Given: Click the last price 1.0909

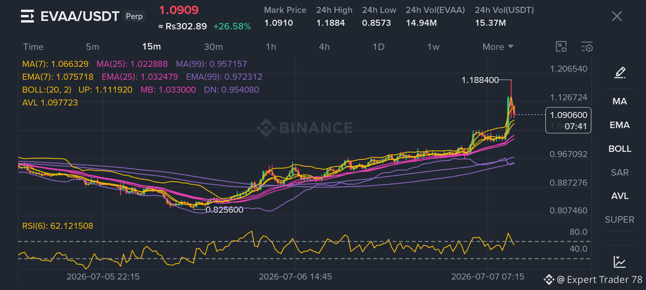Looking at the screenshot, I should 178,10.
